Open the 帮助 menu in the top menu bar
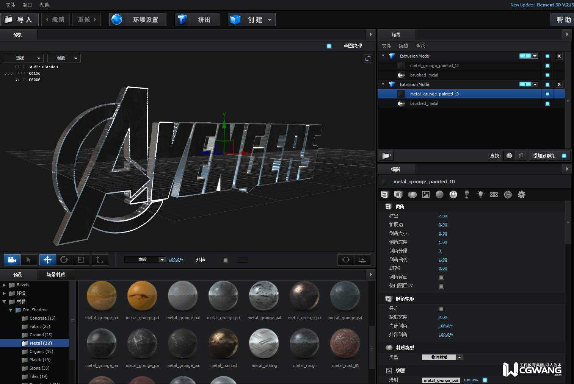Viewport: 574px width, 384px height. [x=44, y=5]
